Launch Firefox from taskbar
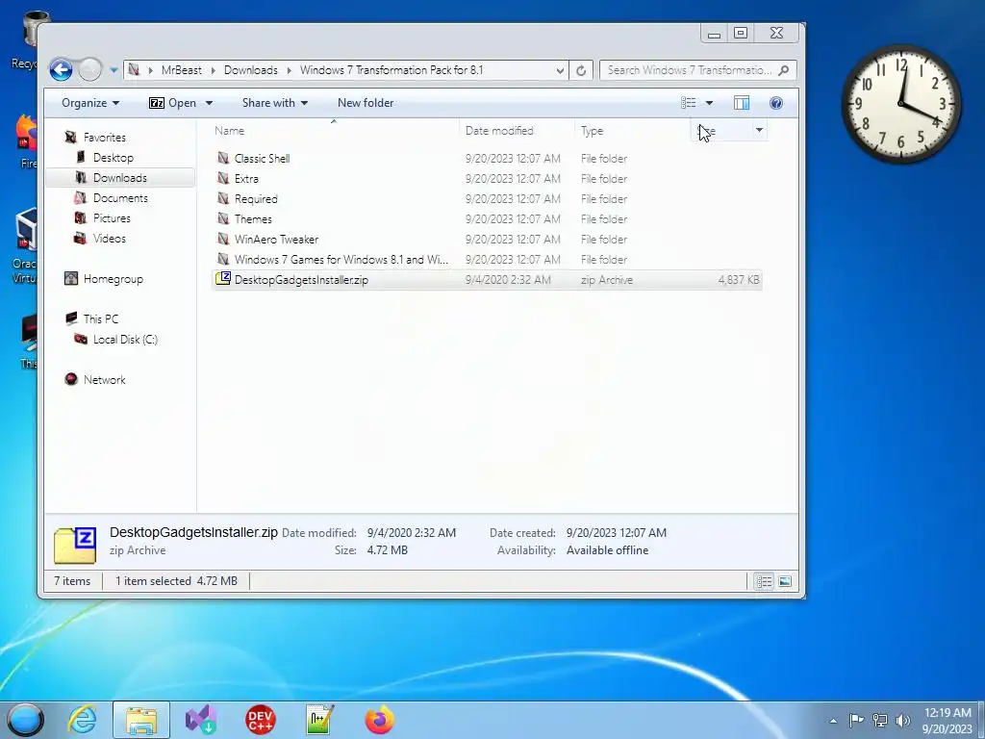The width and height of the screenshot is (985, 739). click(x=379, y=720)
